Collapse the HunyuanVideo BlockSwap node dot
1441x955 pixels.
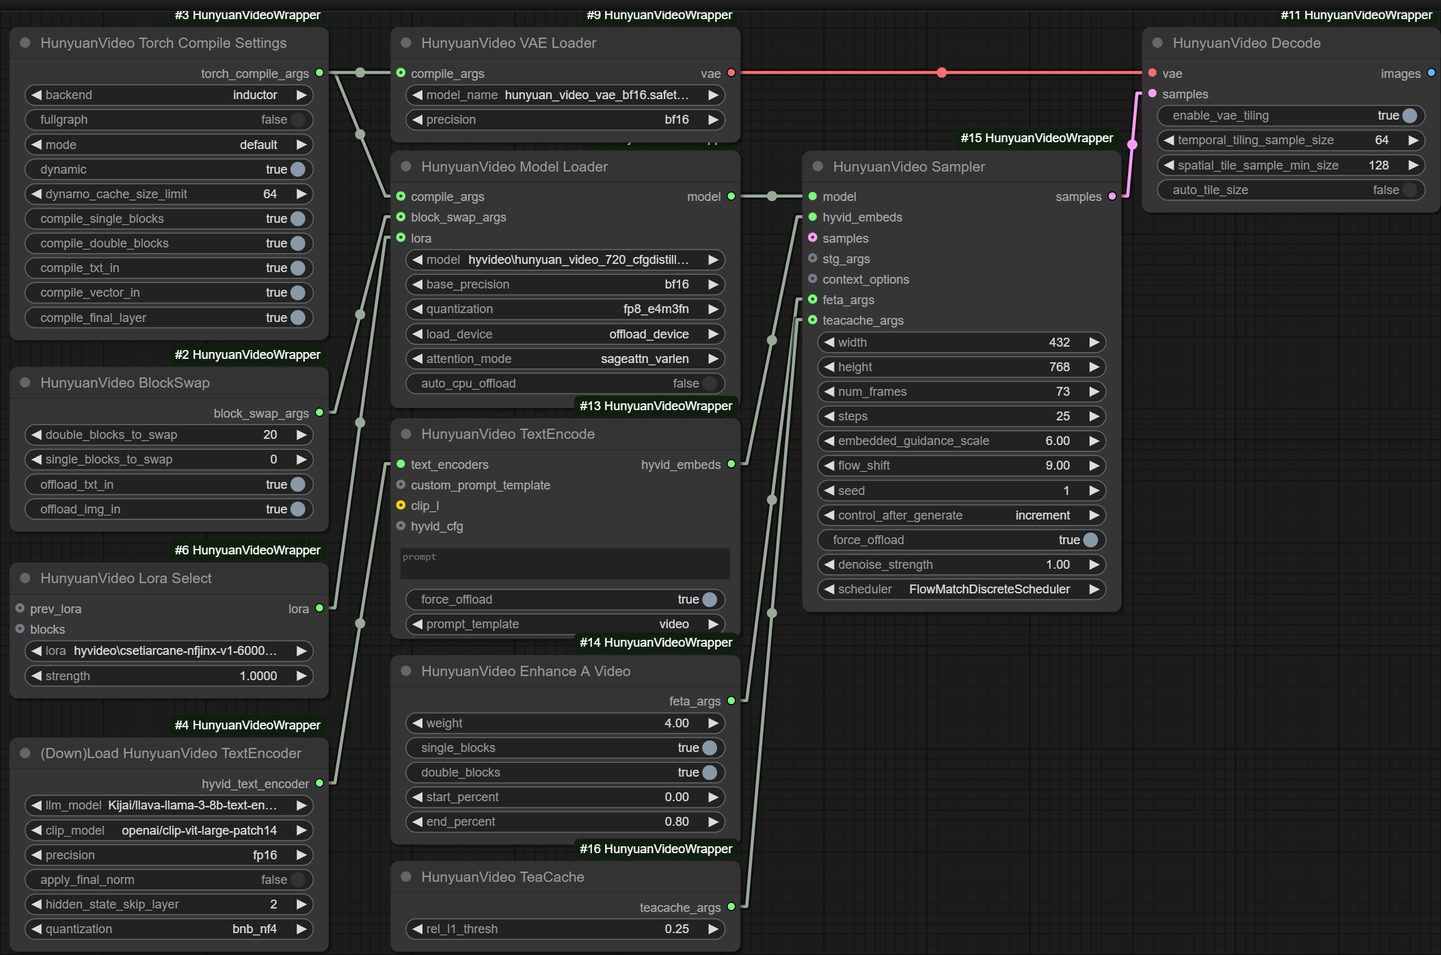[25, 382]
